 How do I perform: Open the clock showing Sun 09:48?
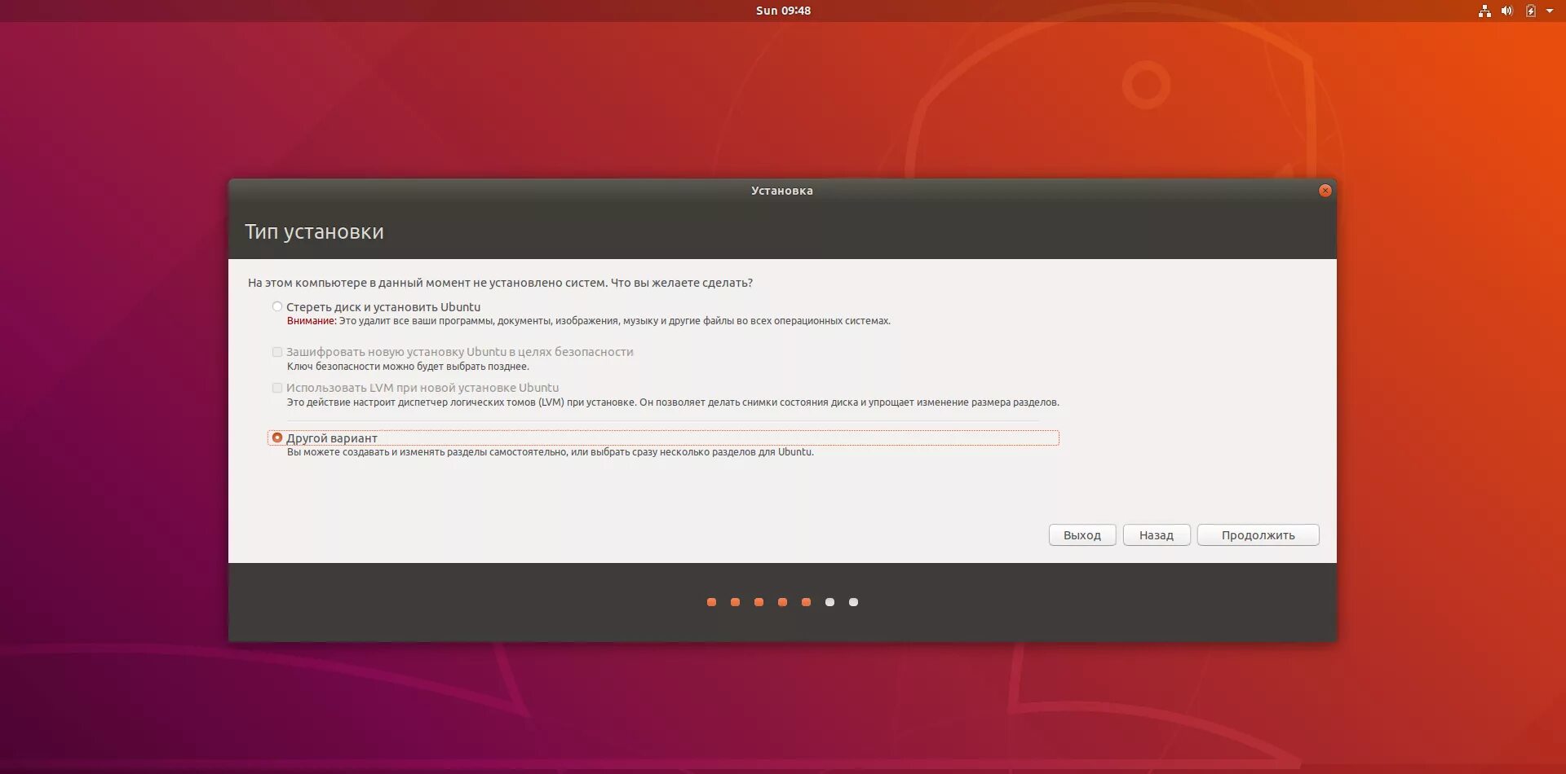(x=783, y=11)
